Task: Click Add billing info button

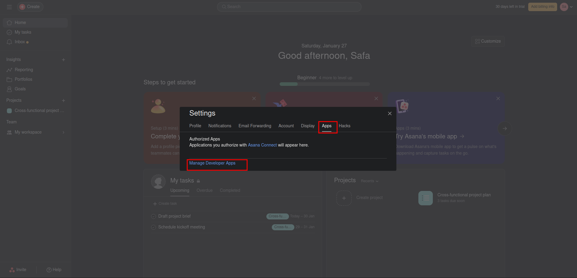Action: click(542, 7)
